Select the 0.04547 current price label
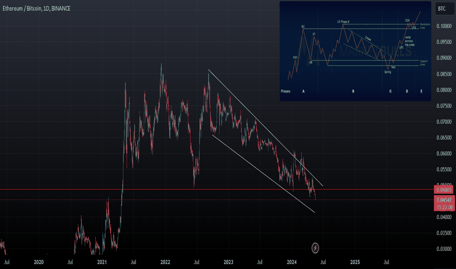This screenshot has width=456, height=269. pyautogui.click(x=444, y=200)
